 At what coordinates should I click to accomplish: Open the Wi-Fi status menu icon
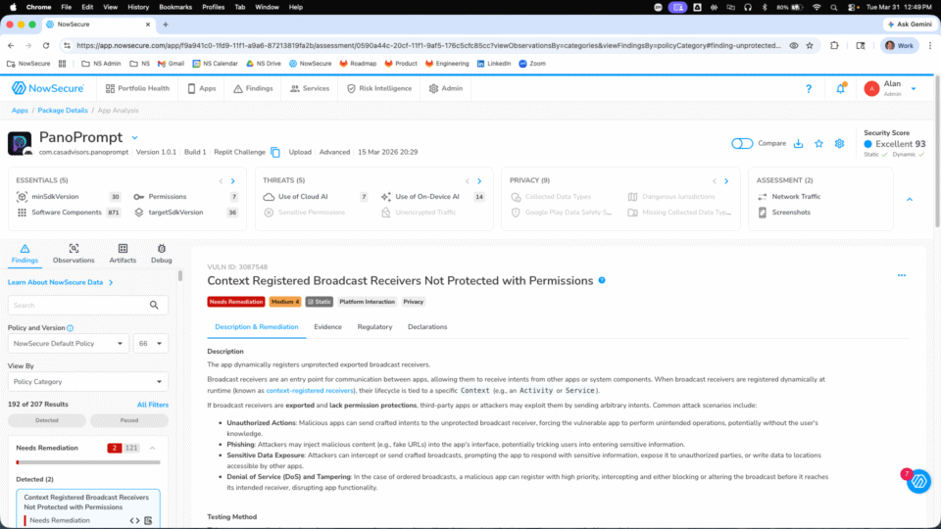click(817, 7)
